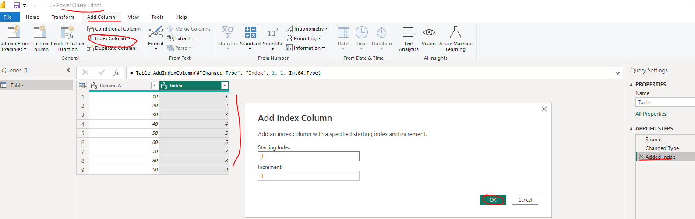This screenshot has height=219, width=695.
Task: Open the Parse dropdown
Action: [x=179, y=48]
